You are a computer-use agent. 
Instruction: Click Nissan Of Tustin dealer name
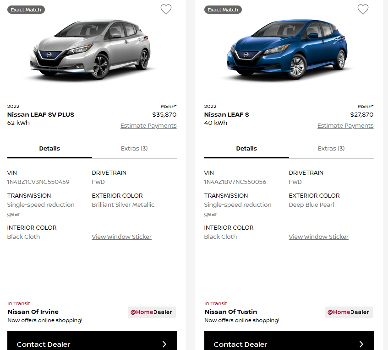231,312
